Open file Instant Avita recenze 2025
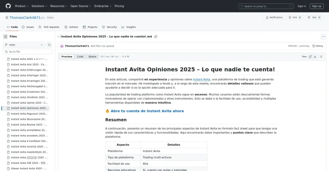 click(29, 147)
